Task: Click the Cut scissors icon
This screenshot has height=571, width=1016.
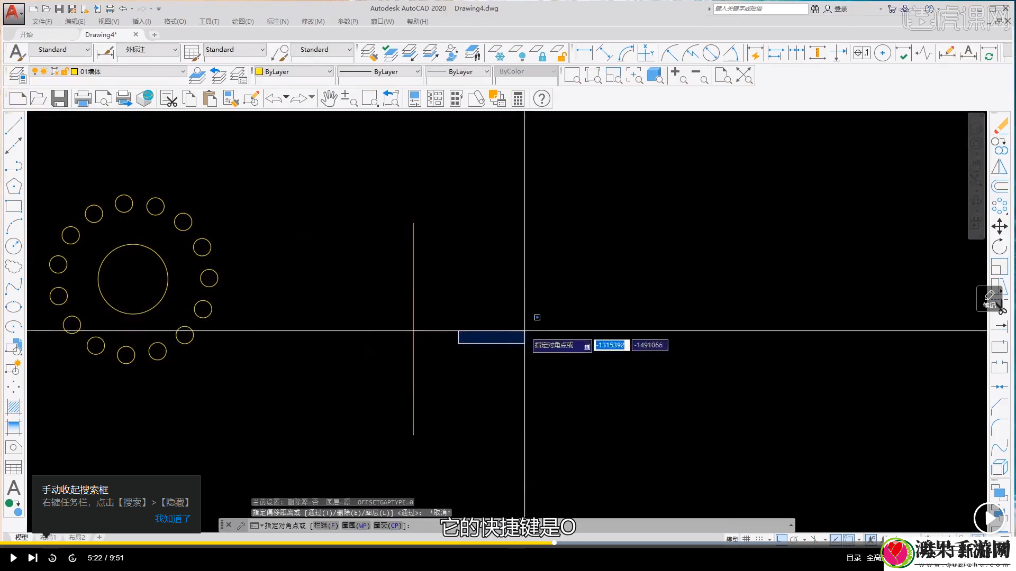Action: pyautogui.click(x=169, y=98)
